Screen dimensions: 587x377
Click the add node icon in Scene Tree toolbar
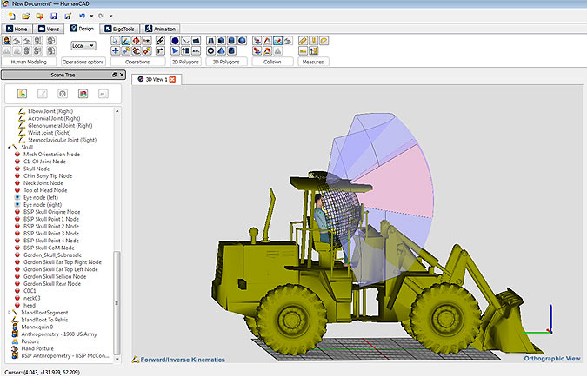(x=22, y=93)
